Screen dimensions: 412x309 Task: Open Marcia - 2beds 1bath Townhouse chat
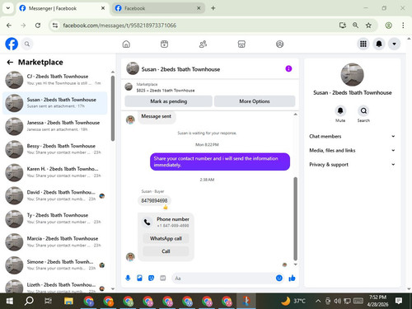click(x=55, y=241)
